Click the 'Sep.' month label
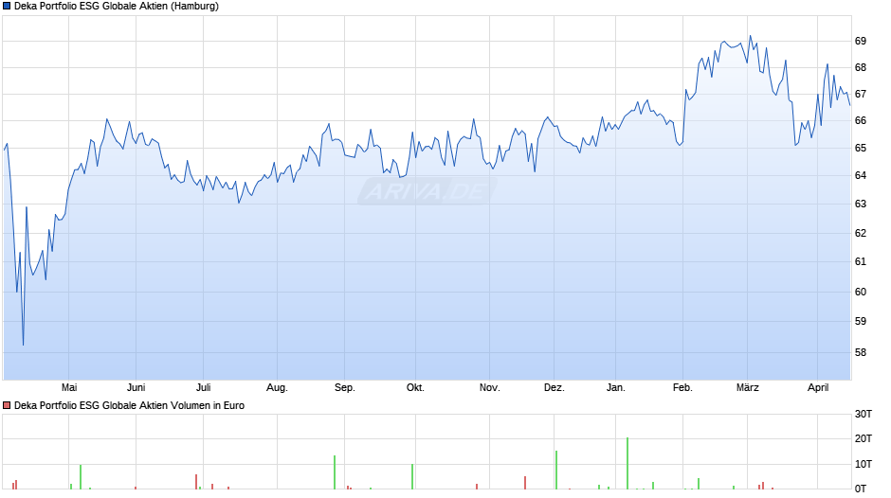 [344, 387]
